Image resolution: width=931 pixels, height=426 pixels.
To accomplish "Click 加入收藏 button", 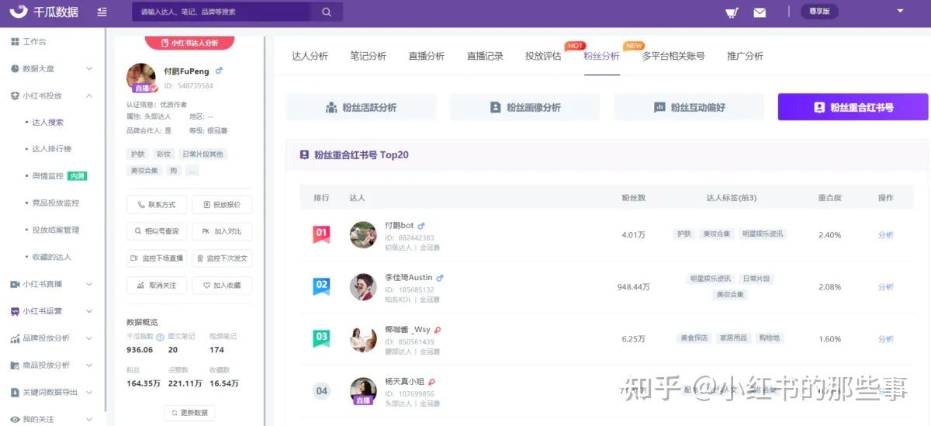I will click(222, 286).
